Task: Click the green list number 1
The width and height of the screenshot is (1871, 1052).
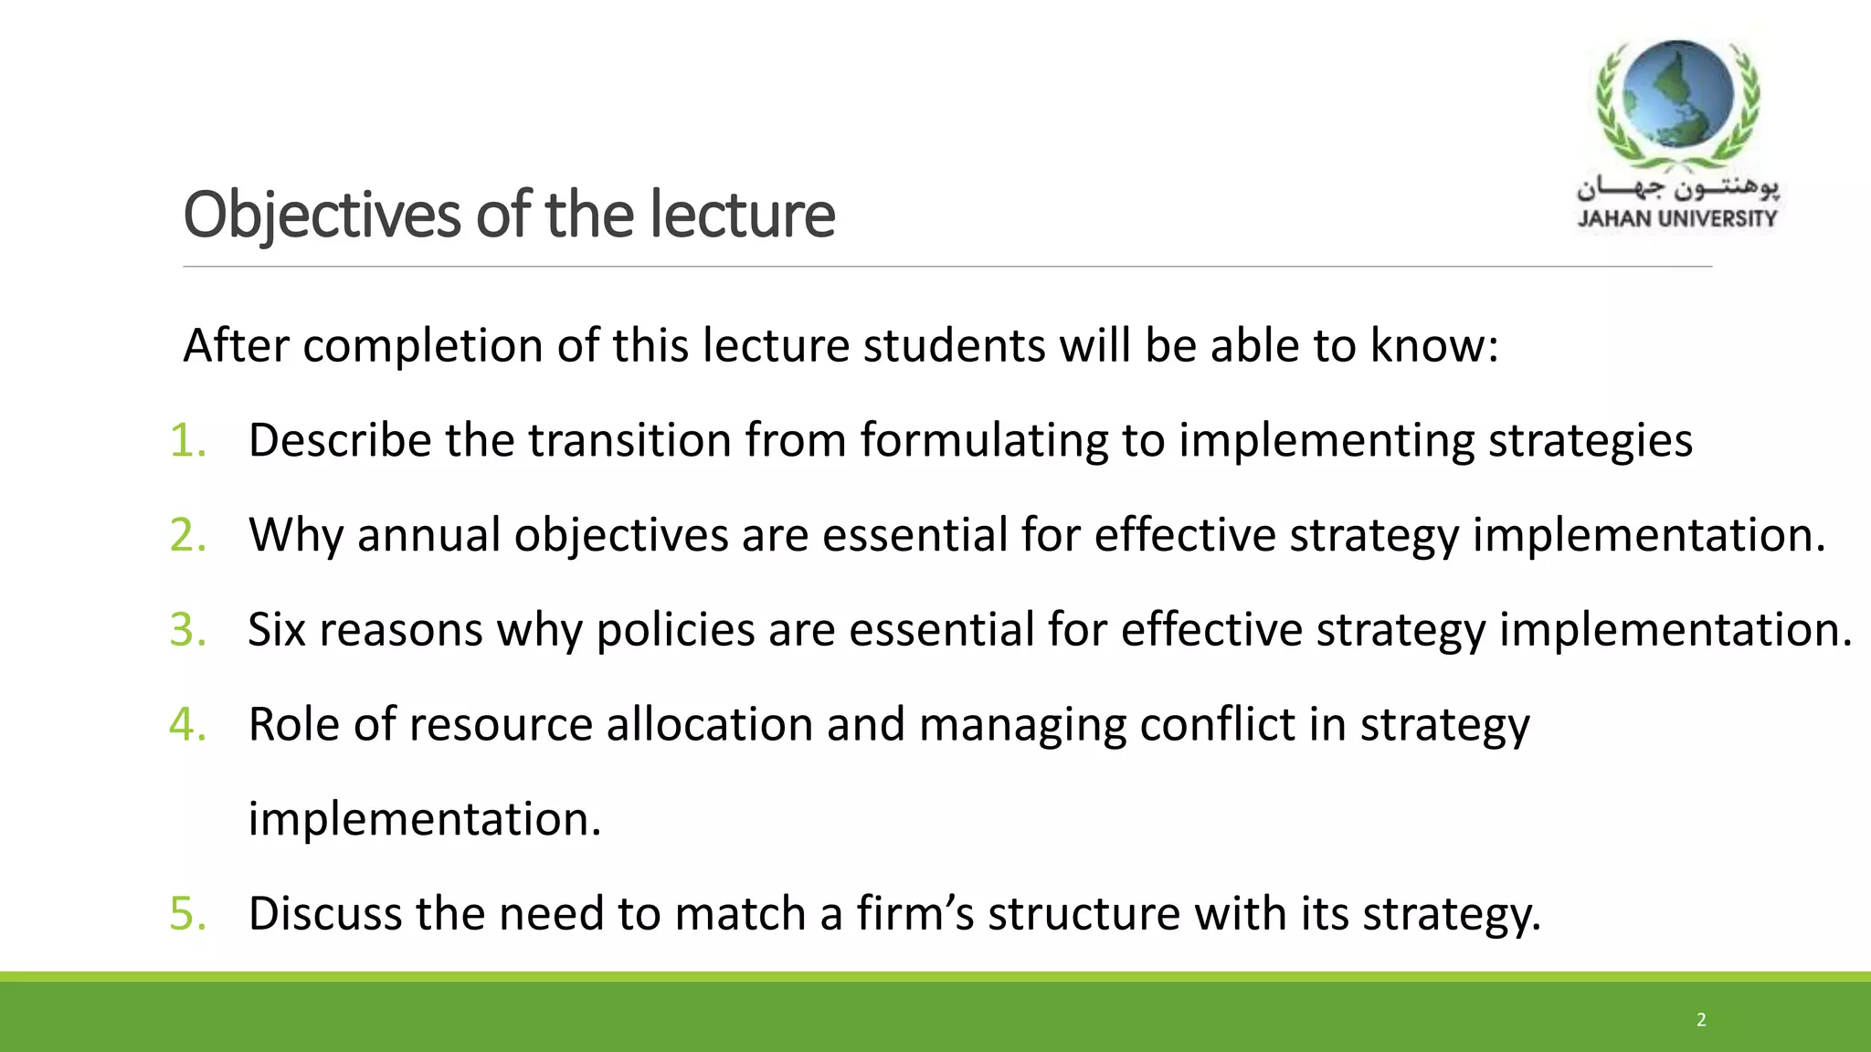Action: [x=187, y=441]
